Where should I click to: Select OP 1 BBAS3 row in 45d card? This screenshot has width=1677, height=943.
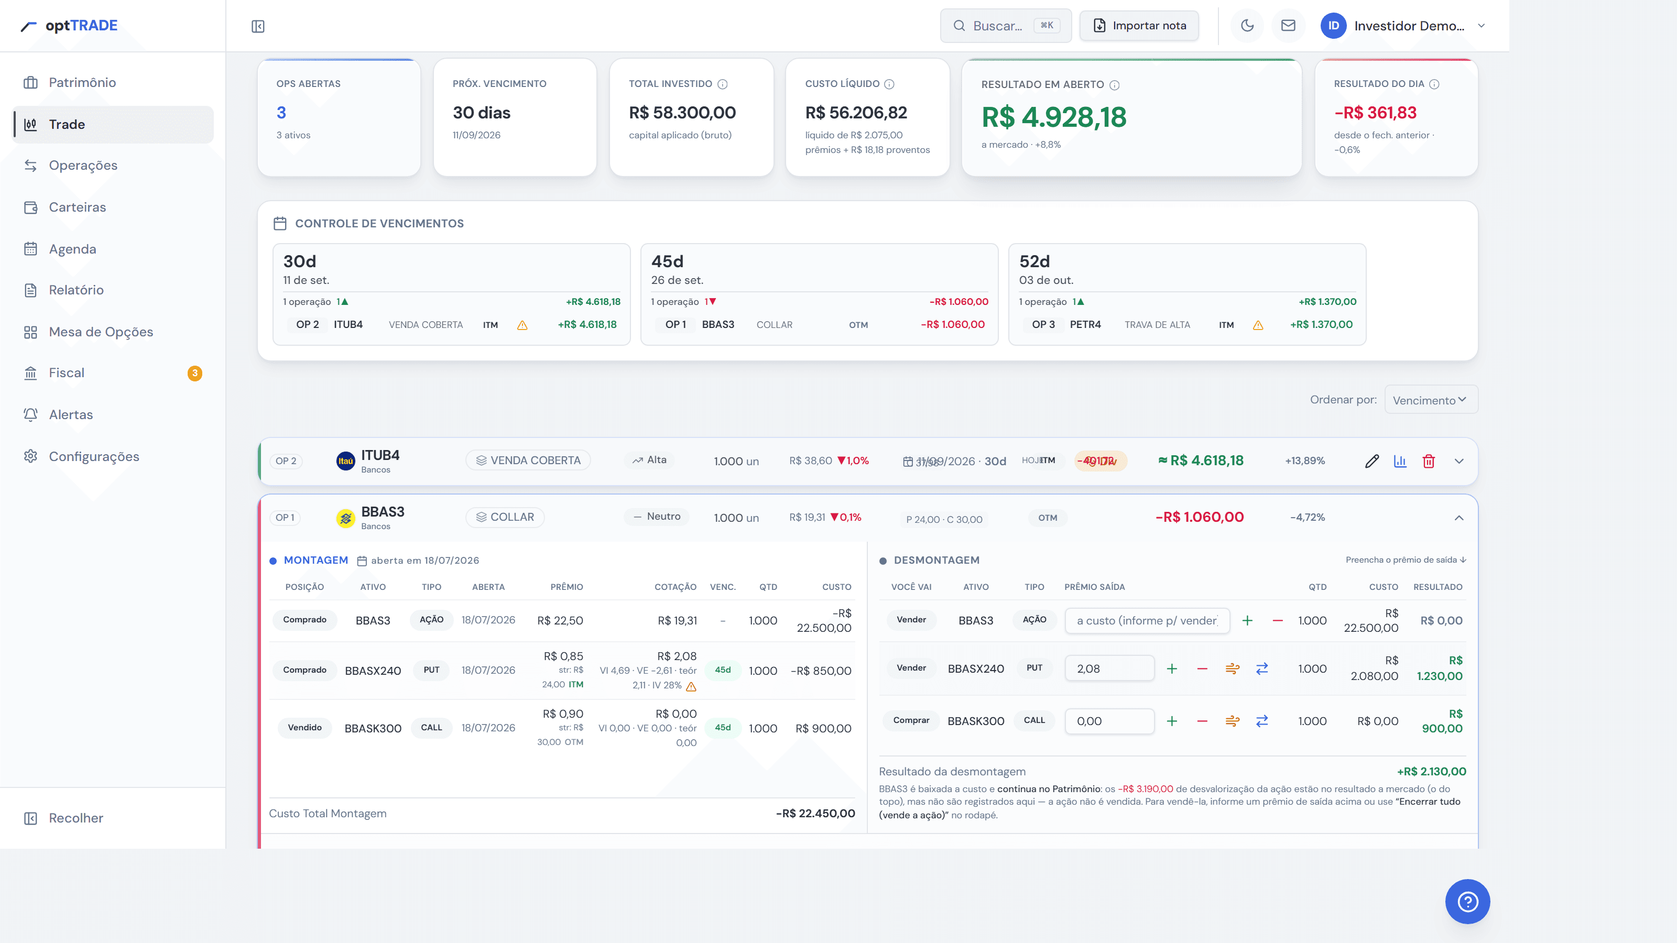(820, 325)
